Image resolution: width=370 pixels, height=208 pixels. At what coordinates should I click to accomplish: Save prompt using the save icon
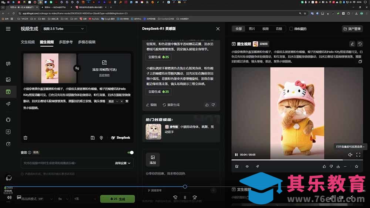click(x=92, y=138)
